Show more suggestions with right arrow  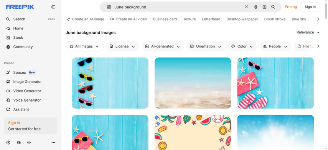(x=318, y=19)
